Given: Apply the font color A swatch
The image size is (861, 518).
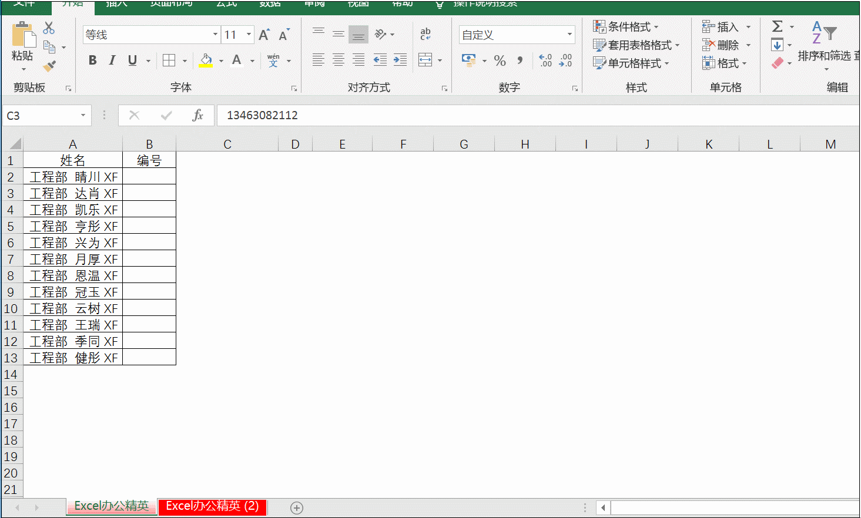Looking at the screenshot, I should [x=237, y=60].
